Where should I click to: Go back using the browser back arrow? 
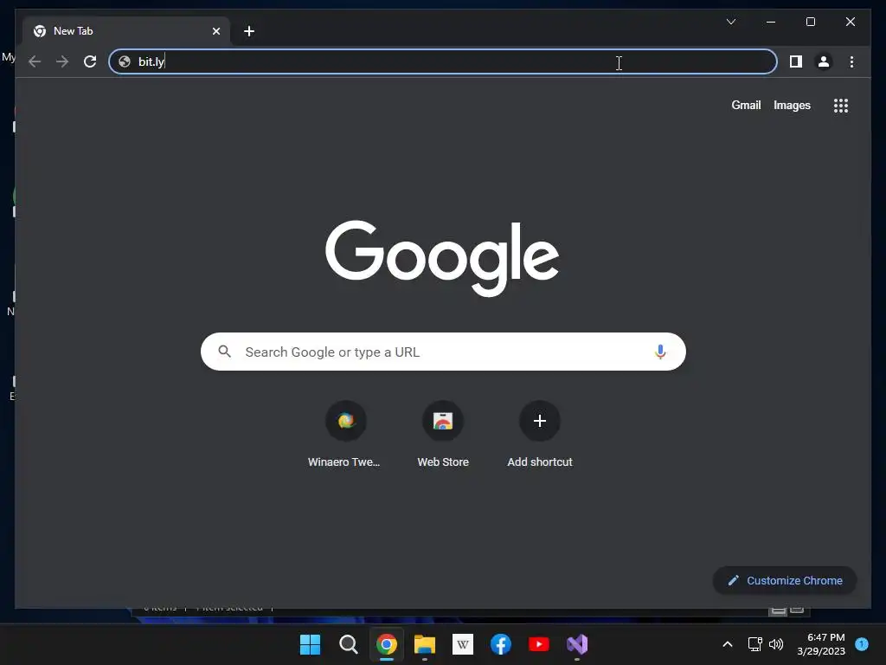click(x=35, y=61)
